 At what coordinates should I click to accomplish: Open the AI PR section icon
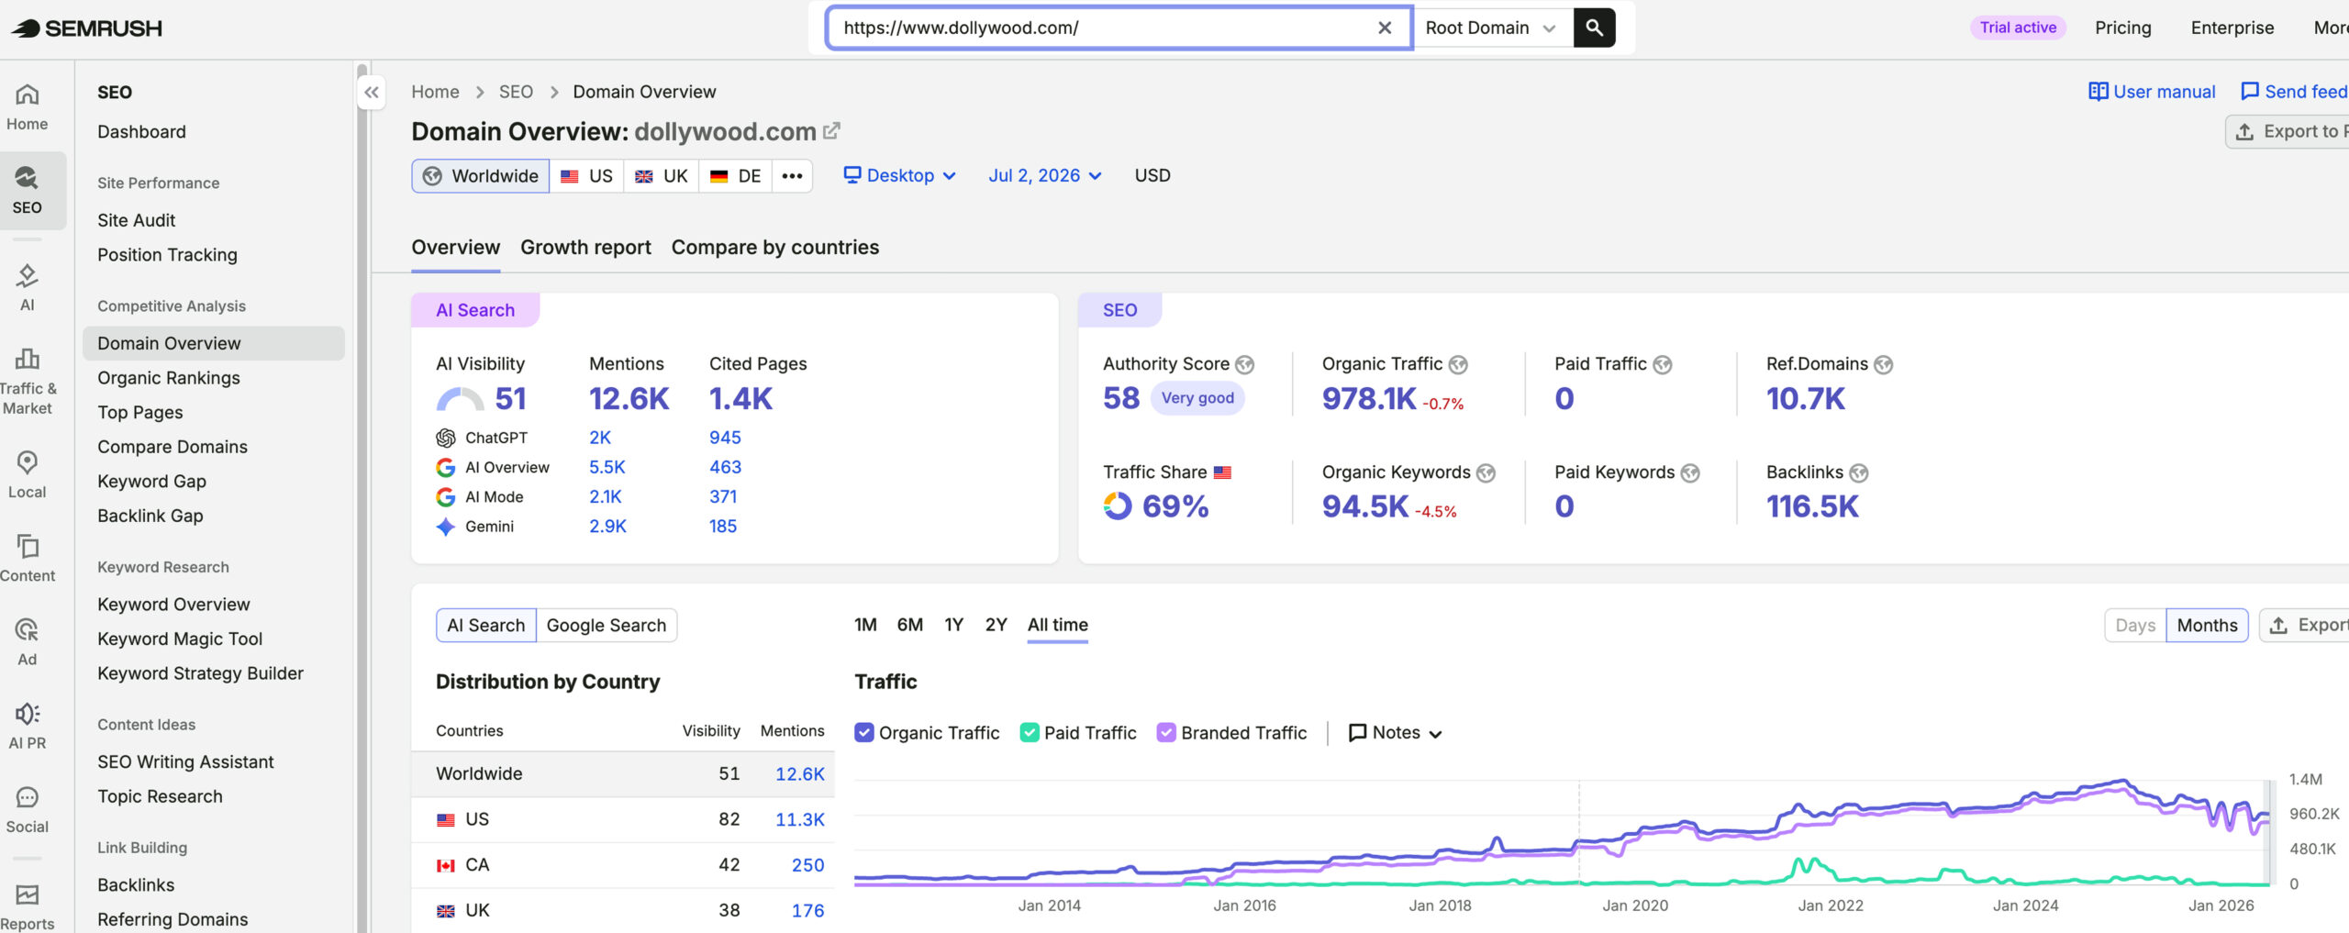point(28,726)
